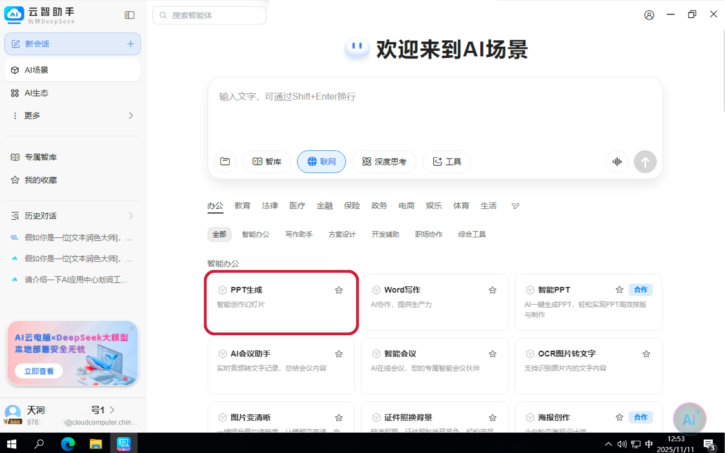Screen dimensions: 725x453
Task: Click the edit categories pencil icon
Action: tap(515, 206)
